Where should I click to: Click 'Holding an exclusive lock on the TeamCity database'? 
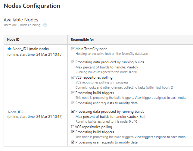[112, 54]
